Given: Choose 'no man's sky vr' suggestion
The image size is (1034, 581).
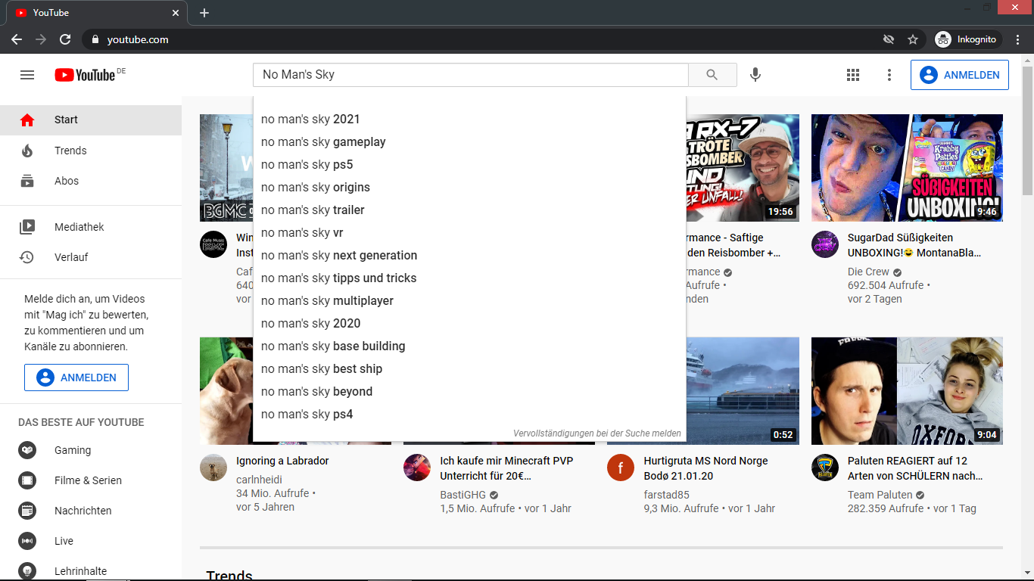Looking at the screenshot, I should [302, 232].
